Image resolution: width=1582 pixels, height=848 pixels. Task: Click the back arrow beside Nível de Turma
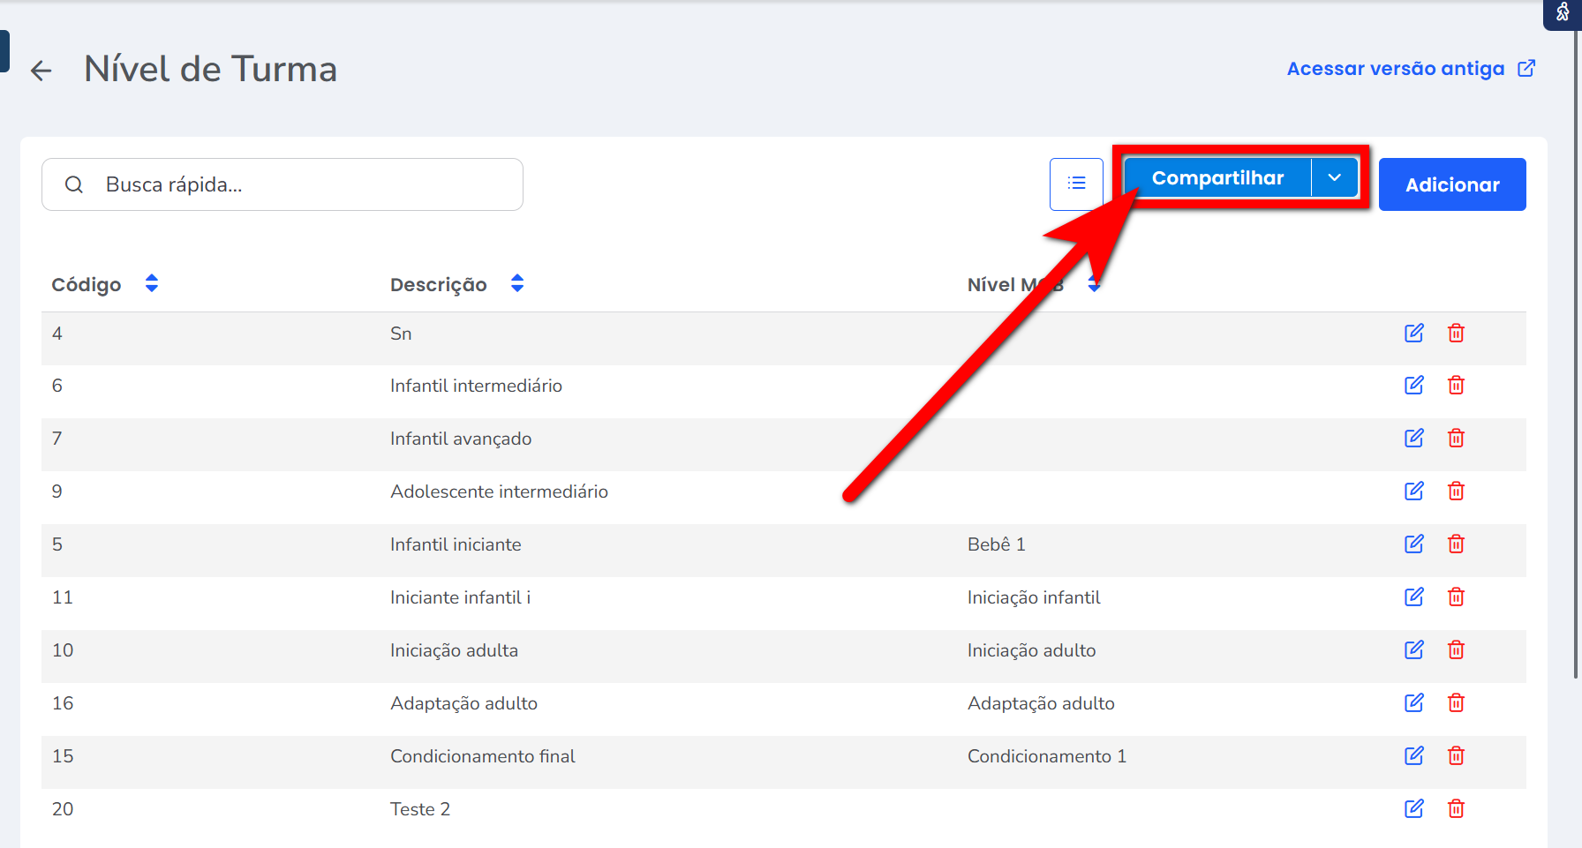41,71
